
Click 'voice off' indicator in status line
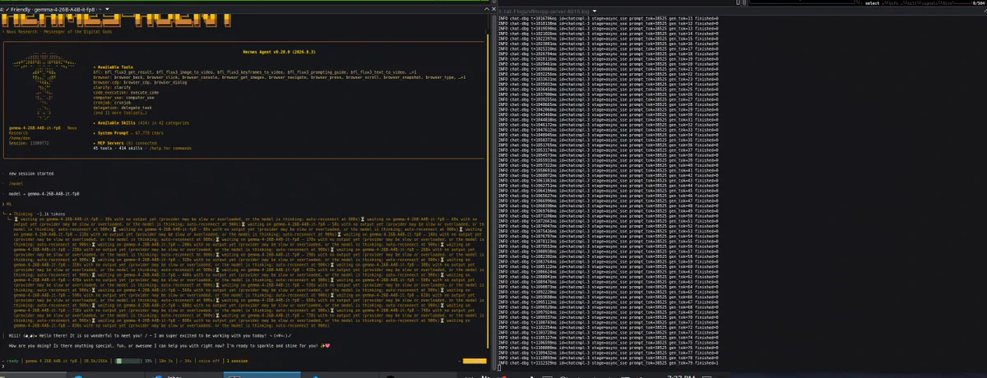click(x=208, y=360)
